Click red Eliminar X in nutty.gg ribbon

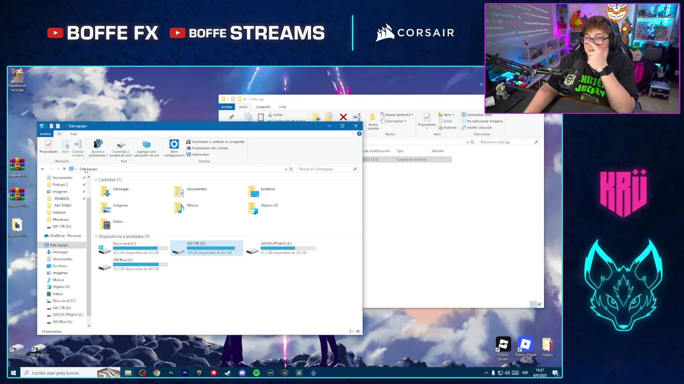point(343,117)
